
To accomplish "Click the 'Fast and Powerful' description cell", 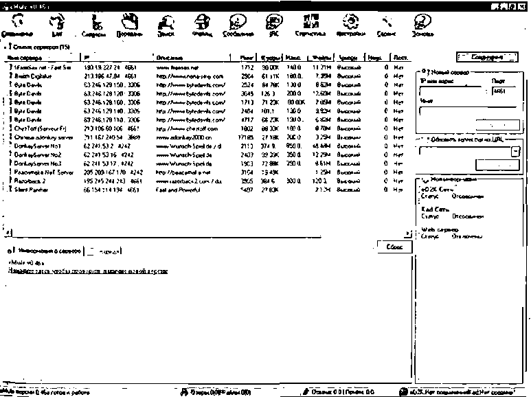I will coord(178,190).
